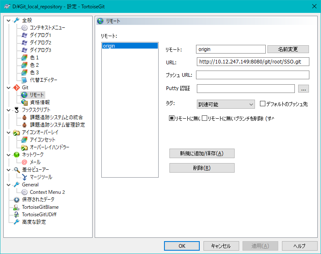Viewport: 321px width, 254px height.
Task: Click the green globe icon for ネットワーク
Action: pos(17,154)
